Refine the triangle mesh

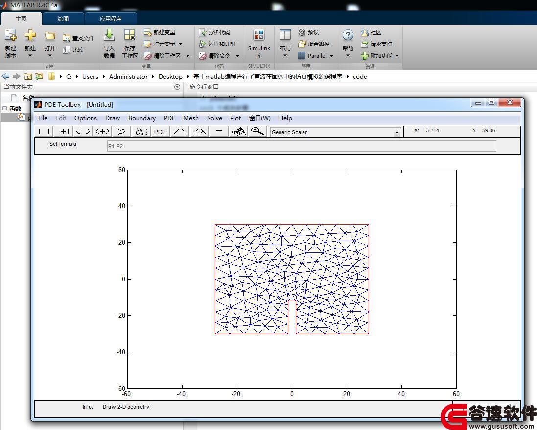point(200,131)
